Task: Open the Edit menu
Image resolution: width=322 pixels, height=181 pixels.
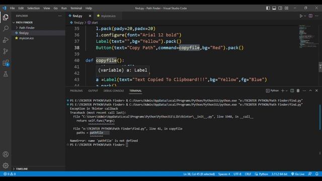Action: 21,8
